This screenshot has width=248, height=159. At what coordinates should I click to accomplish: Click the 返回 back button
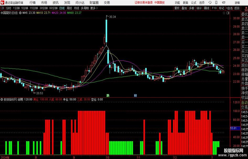[237, 8]
